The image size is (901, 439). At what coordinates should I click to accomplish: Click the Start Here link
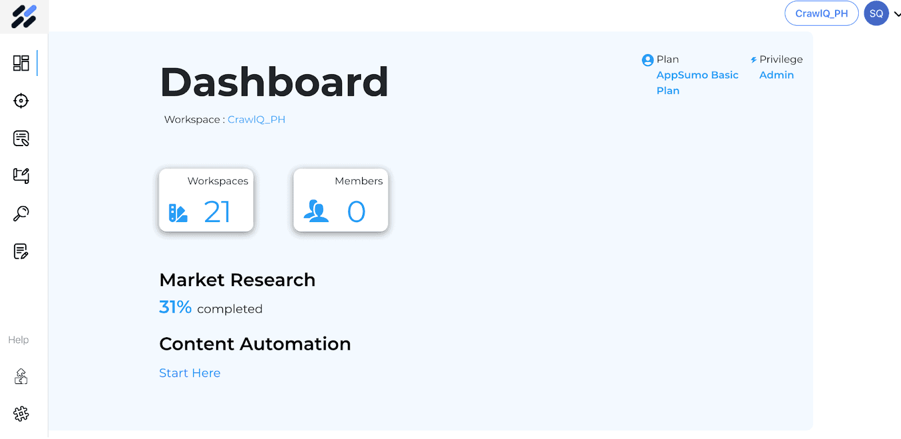[190, 373]
